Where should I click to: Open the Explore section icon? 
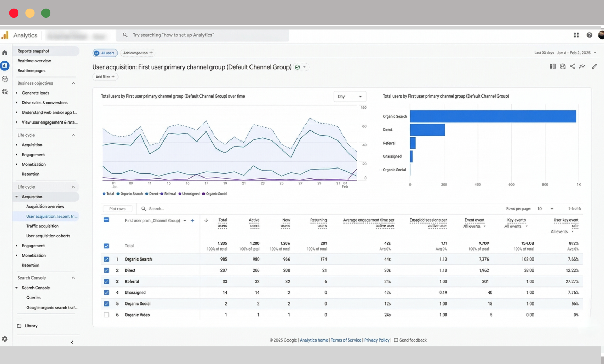pos(5,79)
